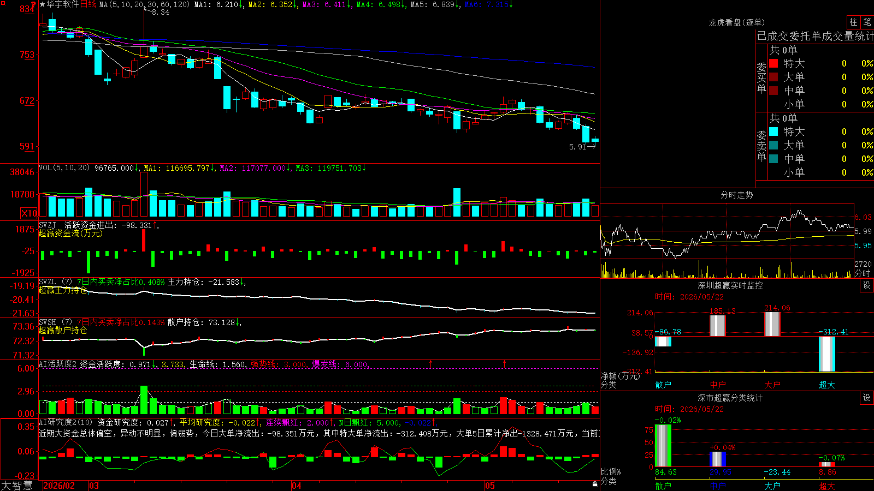Click the 分时走势 panel title

pos(736,195)
